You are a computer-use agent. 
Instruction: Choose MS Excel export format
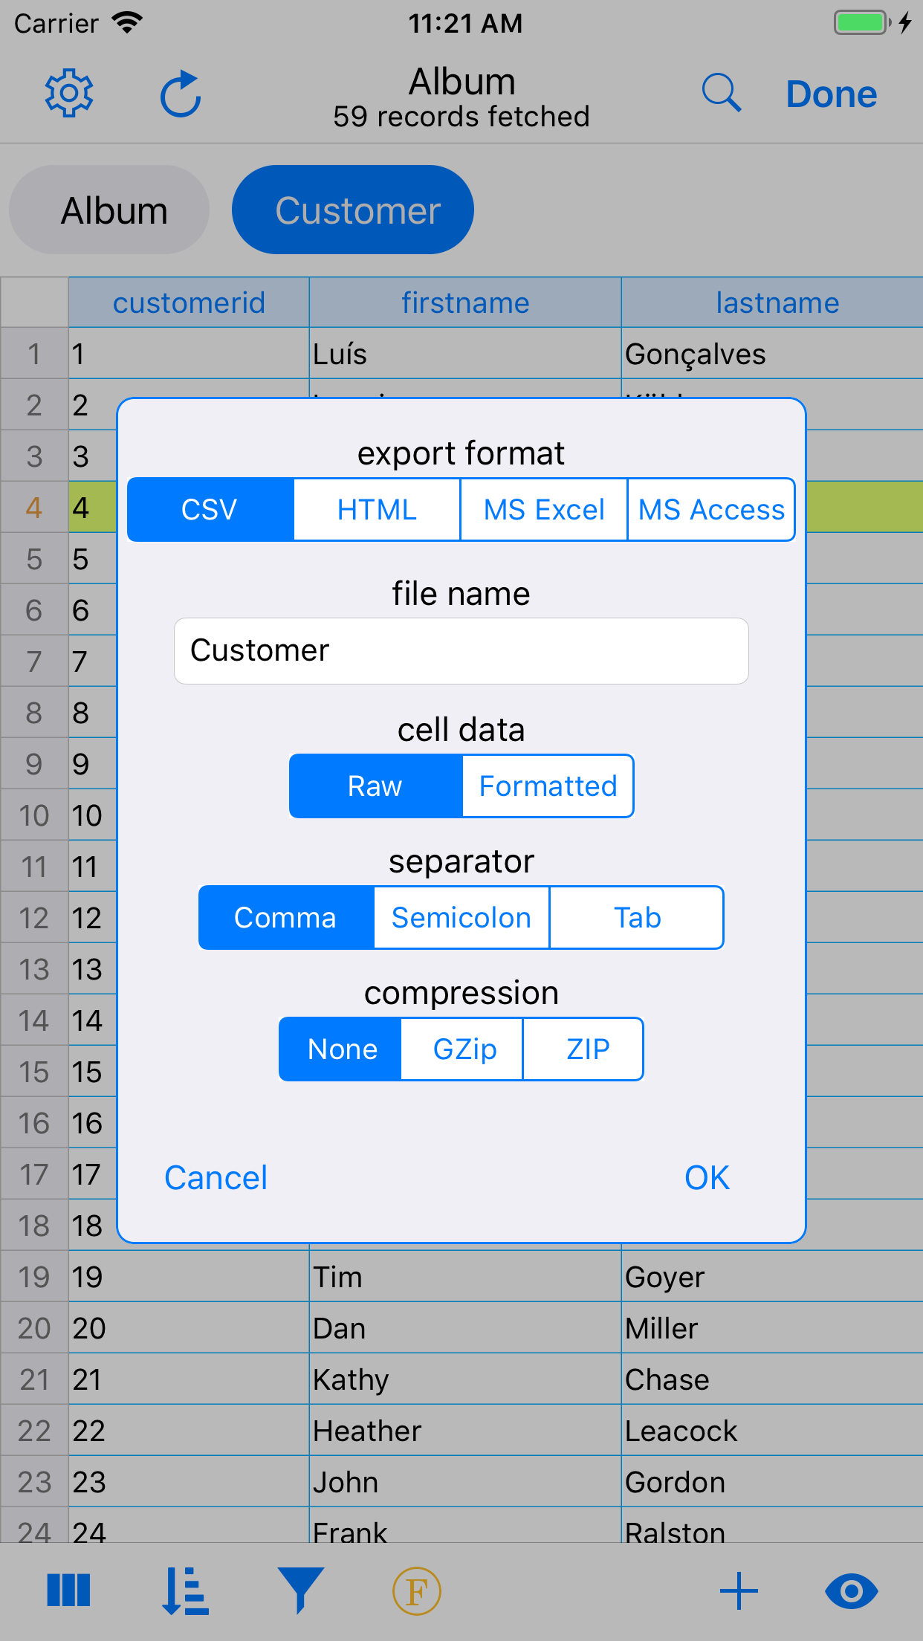coord(543,509)
